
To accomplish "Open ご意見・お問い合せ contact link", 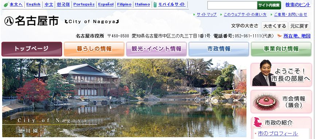I will 291,15.
